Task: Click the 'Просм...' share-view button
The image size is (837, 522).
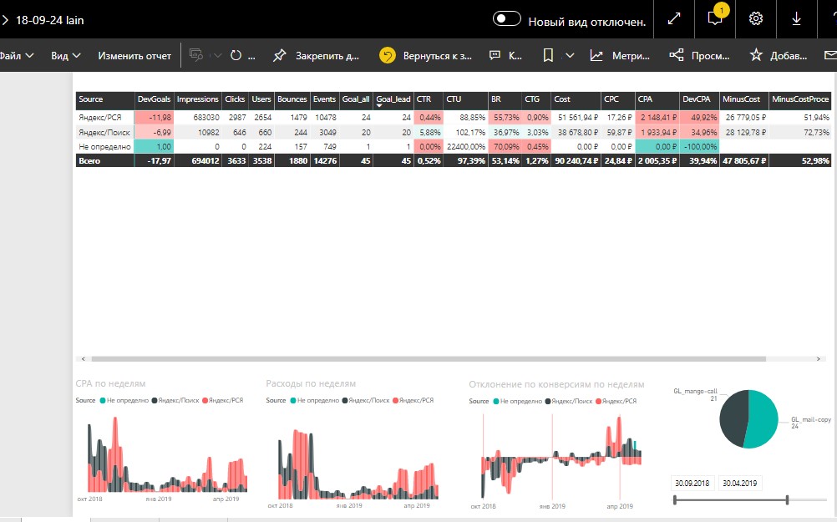Action: (699, 55)
